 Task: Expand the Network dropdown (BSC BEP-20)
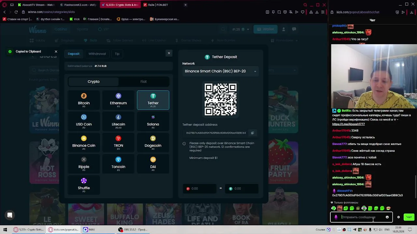[x=221, y=71]
